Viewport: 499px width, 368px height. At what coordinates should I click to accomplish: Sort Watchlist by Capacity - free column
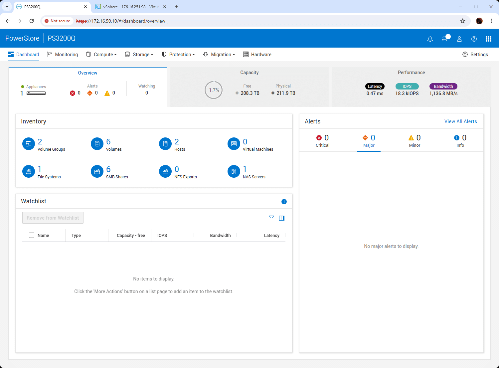131,235
